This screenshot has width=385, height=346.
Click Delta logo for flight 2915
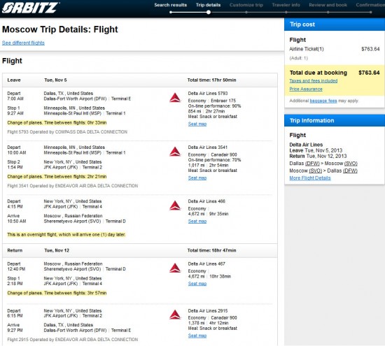[x=175, y=315]
